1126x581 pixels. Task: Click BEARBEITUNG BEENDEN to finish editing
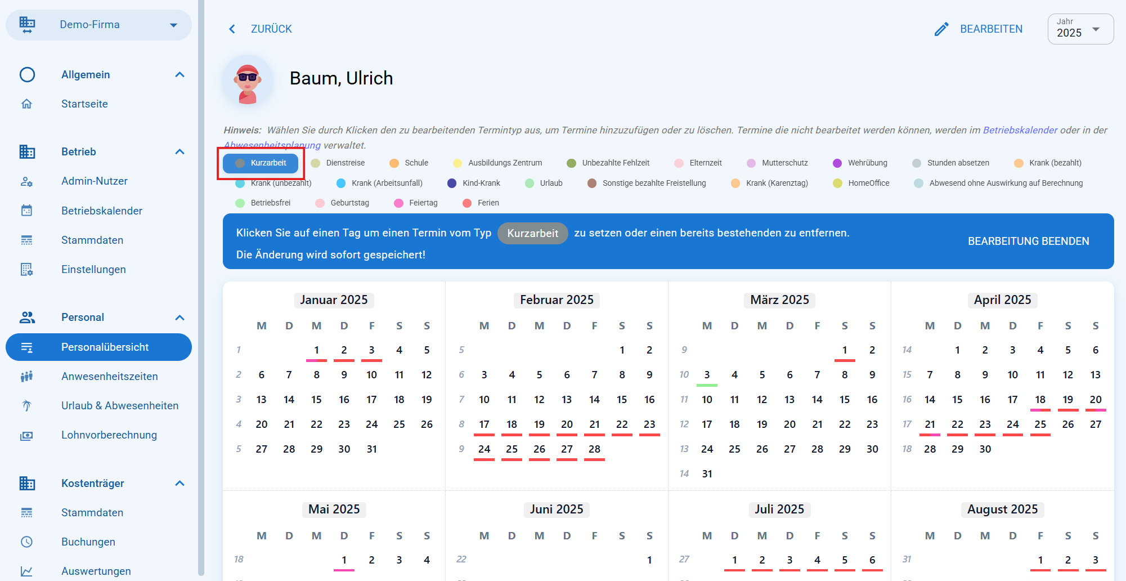click(1029, 241)
